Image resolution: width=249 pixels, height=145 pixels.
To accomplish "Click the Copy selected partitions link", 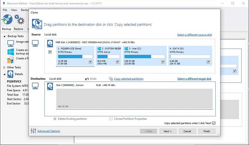I will tap(129, 79).
